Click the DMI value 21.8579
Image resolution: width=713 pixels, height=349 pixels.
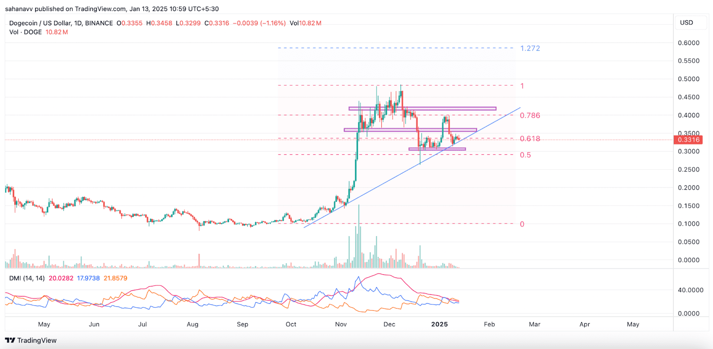[x=115, y=278]
